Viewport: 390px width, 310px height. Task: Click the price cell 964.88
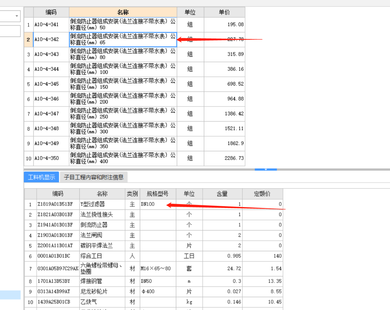(224, 99)
